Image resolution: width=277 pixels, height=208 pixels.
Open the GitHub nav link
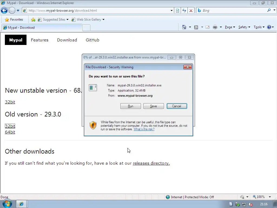[93, 40]
